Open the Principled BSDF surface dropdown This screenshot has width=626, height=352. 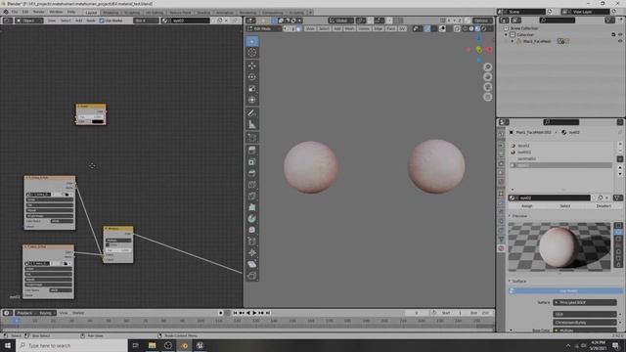[x=585, y=302]
